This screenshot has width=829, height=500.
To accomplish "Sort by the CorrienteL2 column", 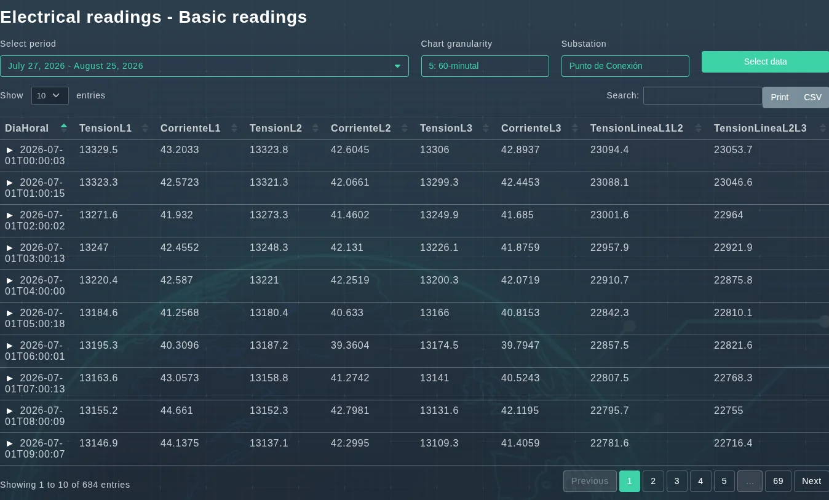I will (x=370, y=128).
